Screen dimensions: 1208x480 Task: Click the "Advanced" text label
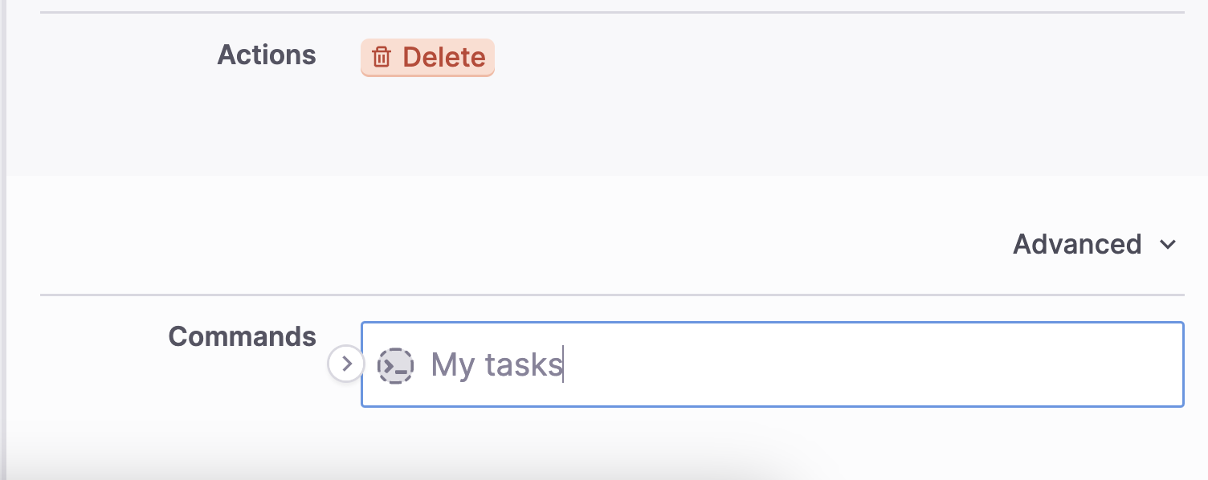pos(1077,244)
